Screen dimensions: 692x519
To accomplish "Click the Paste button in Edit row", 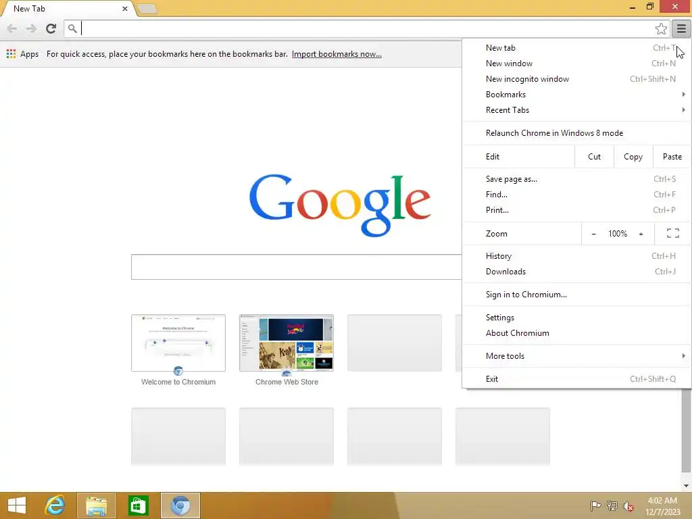I will tap(672, 157).
